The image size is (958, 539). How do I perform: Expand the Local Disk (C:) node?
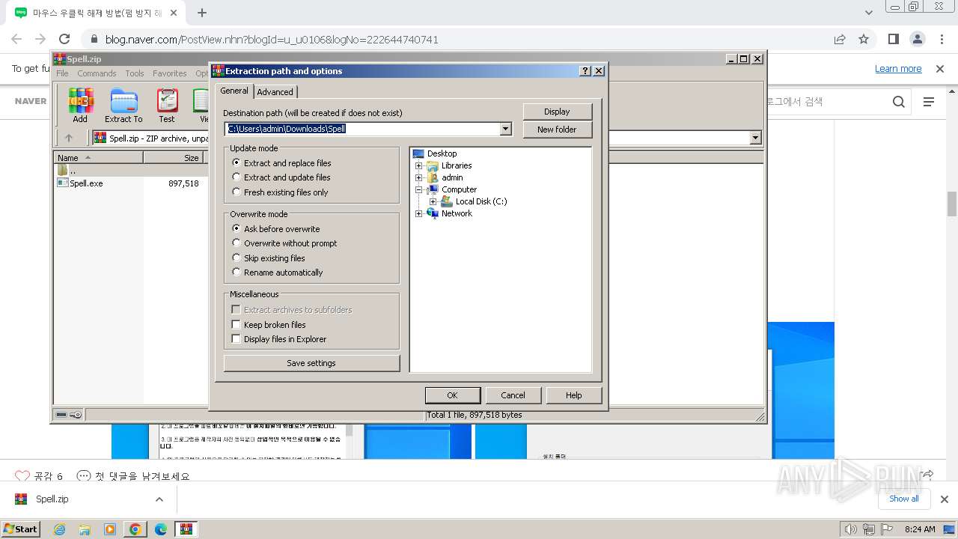433,201
